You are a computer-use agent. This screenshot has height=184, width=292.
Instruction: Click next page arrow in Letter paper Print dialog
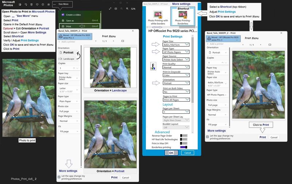click(x=114, y=41)
